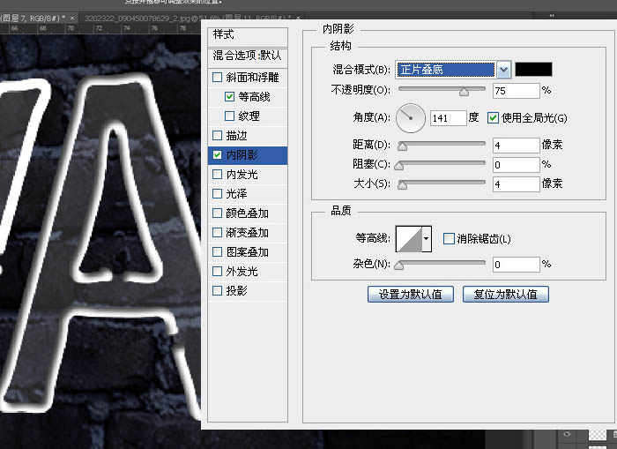Click the 不透明度 slider handle
The height and width of the screenshot is (449, 617).
(464, 90)
